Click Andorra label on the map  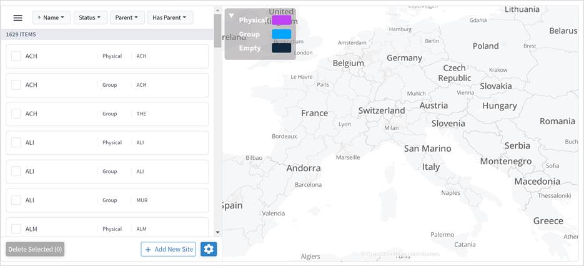click(x=304, y=169)
